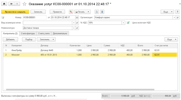Click total field showing 5 900,00
Viewport: 181px width, 100px height.
tap(120, 96)
